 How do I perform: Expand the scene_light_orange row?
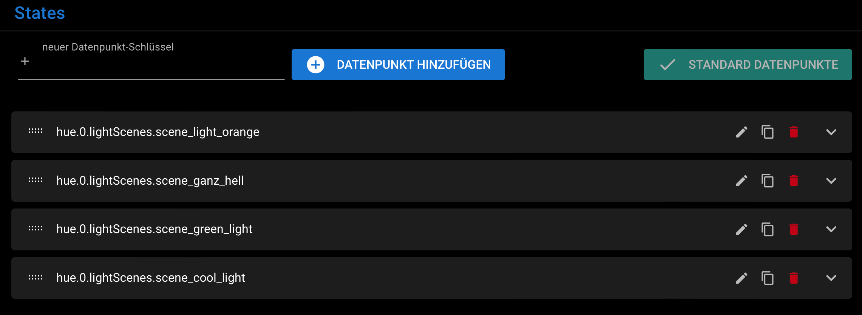[831, 132]
